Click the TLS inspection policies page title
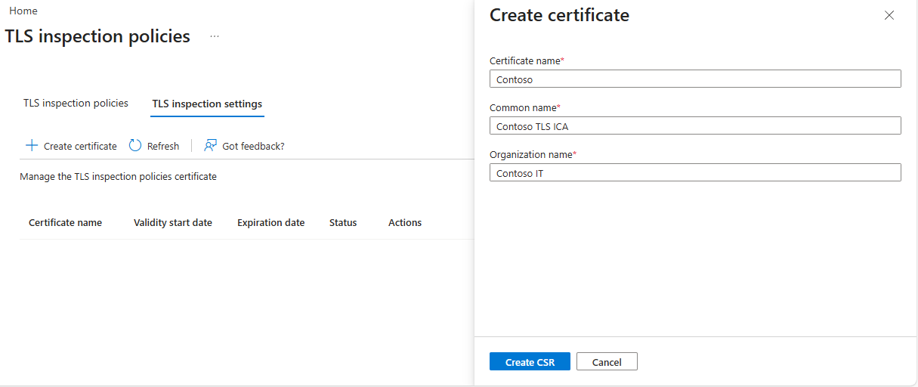918x387 pixels. point(97,36)
